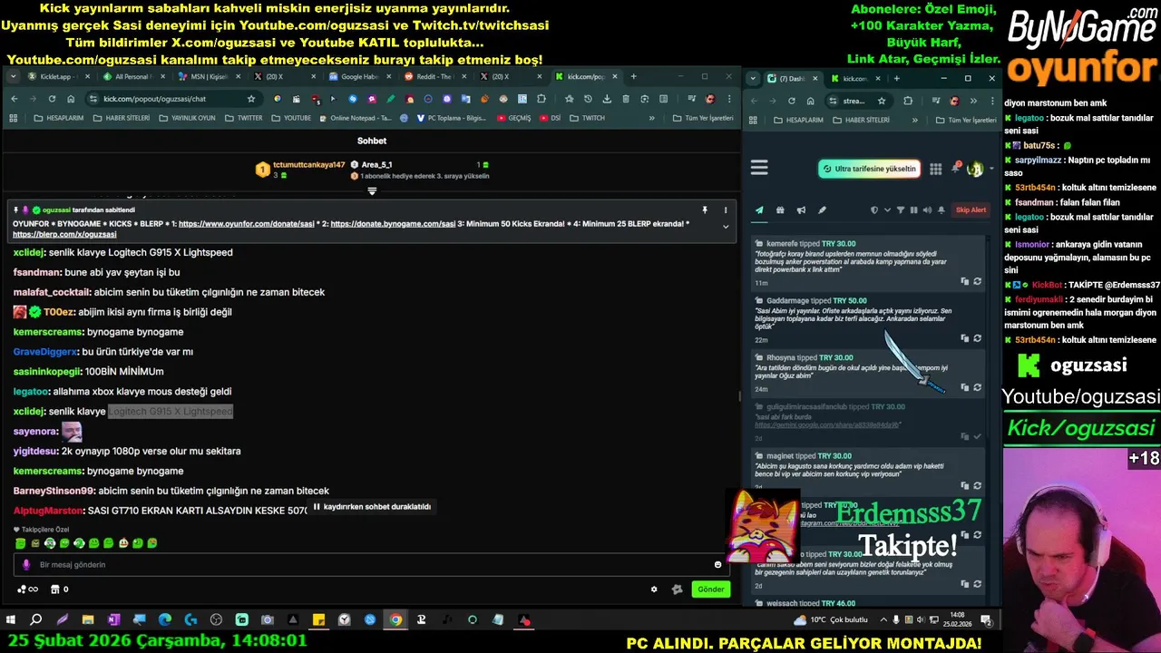Open taskbar search magnifier
This screenshot has width=1161, height=653.
click(36, 620)
